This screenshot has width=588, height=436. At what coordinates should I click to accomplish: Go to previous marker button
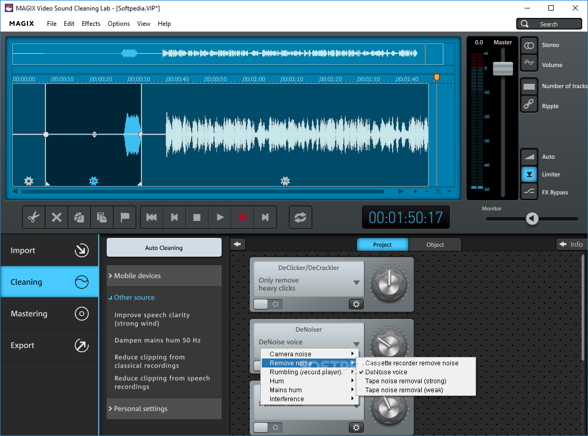[174, 217]
